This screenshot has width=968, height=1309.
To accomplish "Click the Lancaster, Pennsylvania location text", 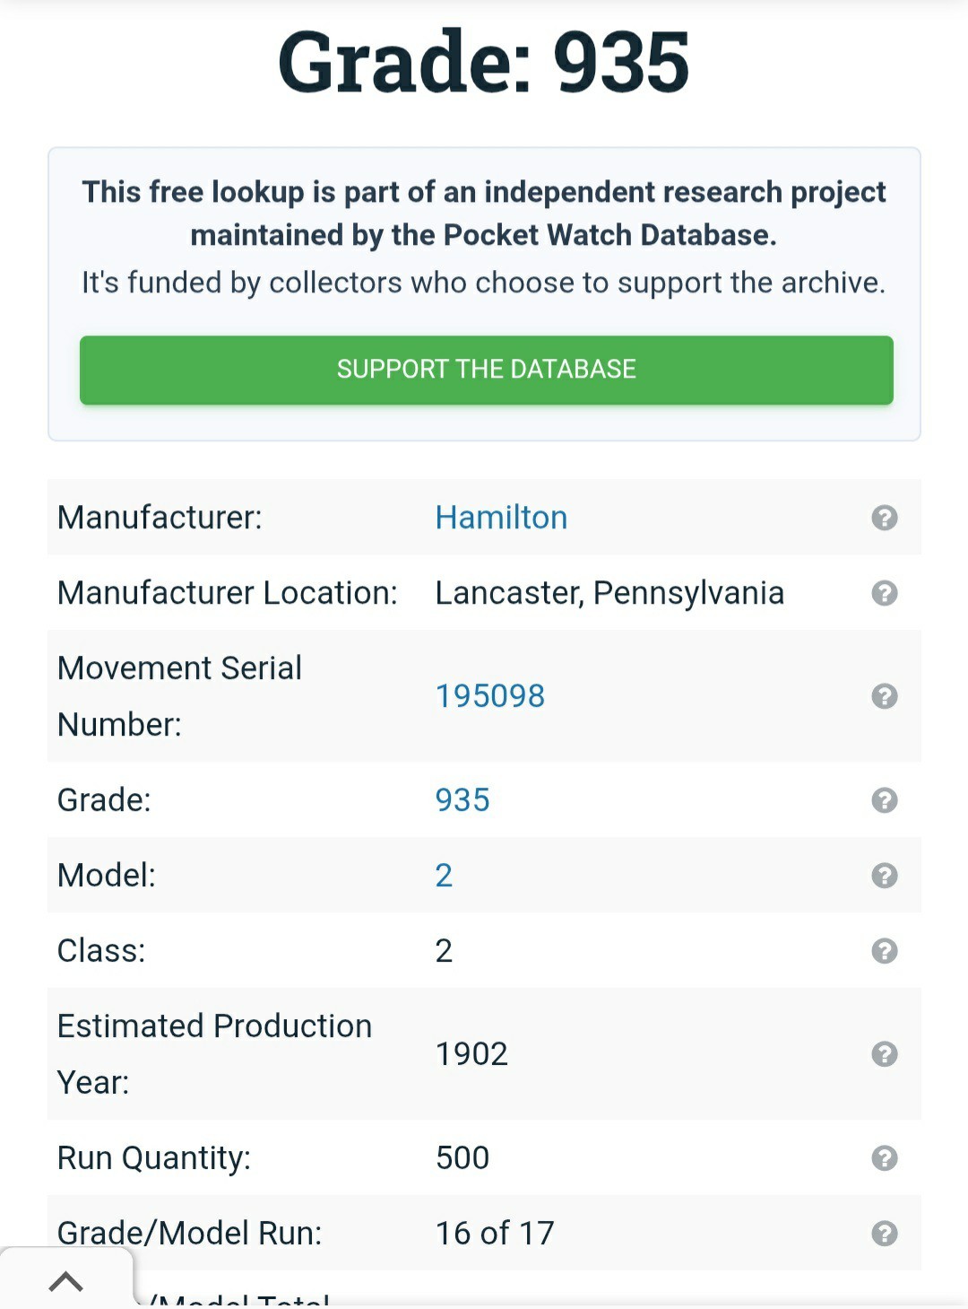I will [609, 593].
